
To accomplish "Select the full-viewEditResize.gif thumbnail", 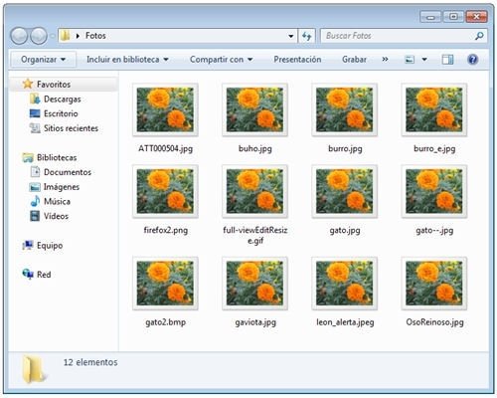I will (254, 191).
